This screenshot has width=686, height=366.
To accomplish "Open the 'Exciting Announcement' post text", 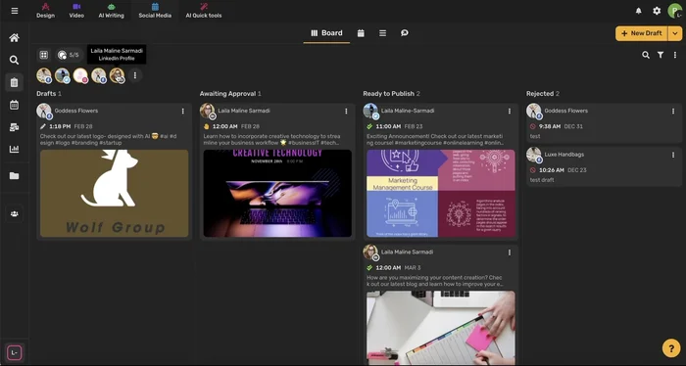I will coord(435,139).
